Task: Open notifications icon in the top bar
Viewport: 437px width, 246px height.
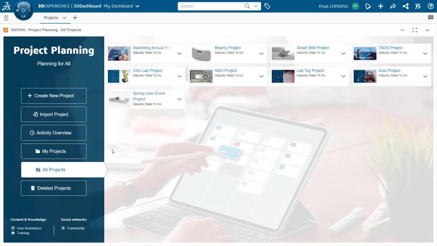Action: click(368, 6)
